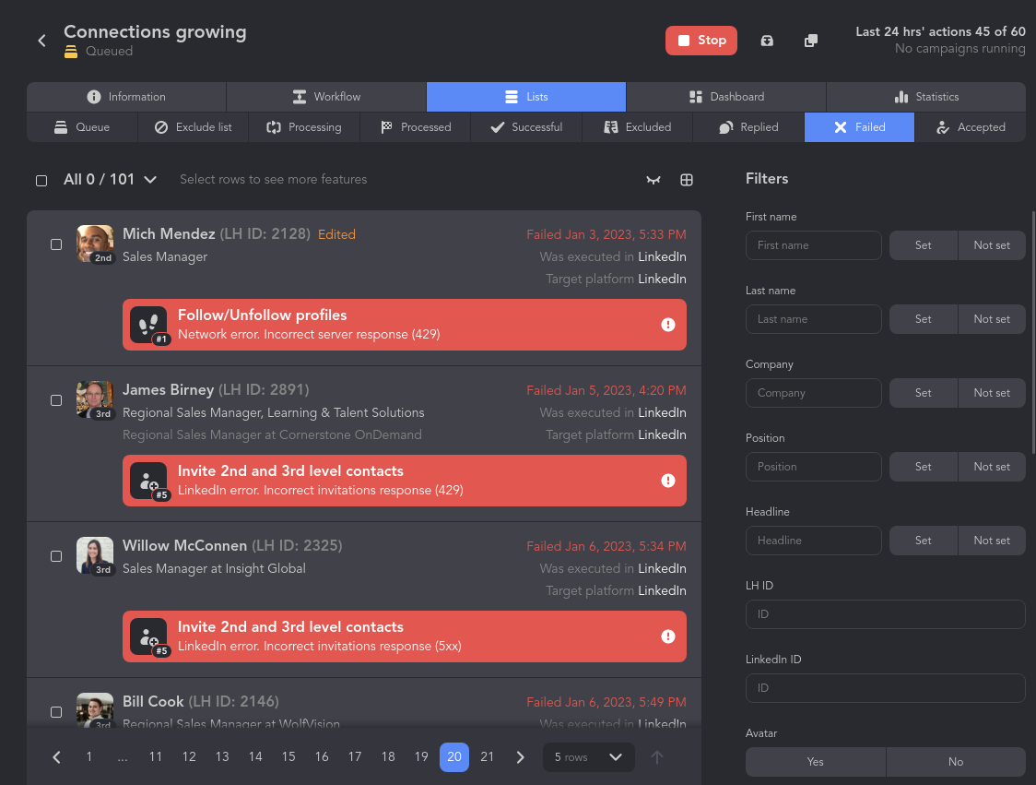Select Mich Mendez row checkbox
This screenshot has height=785, width=1036.
tap(56, 244)
